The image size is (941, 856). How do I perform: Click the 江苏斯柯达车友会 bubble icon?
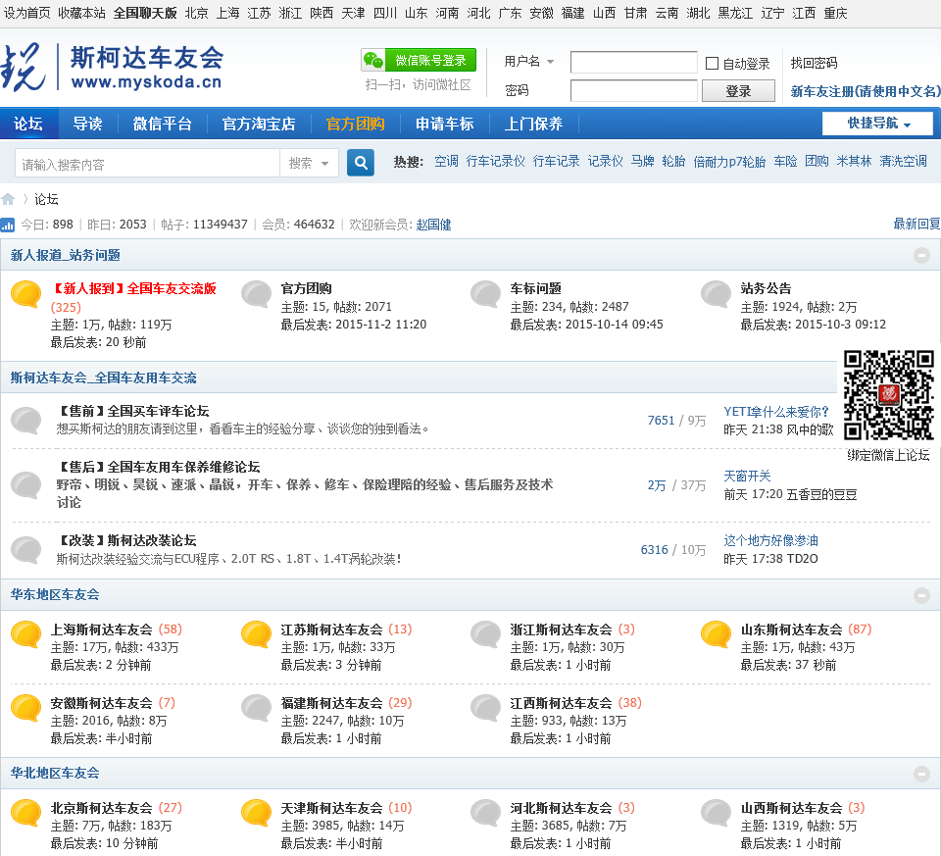(256, 634)
